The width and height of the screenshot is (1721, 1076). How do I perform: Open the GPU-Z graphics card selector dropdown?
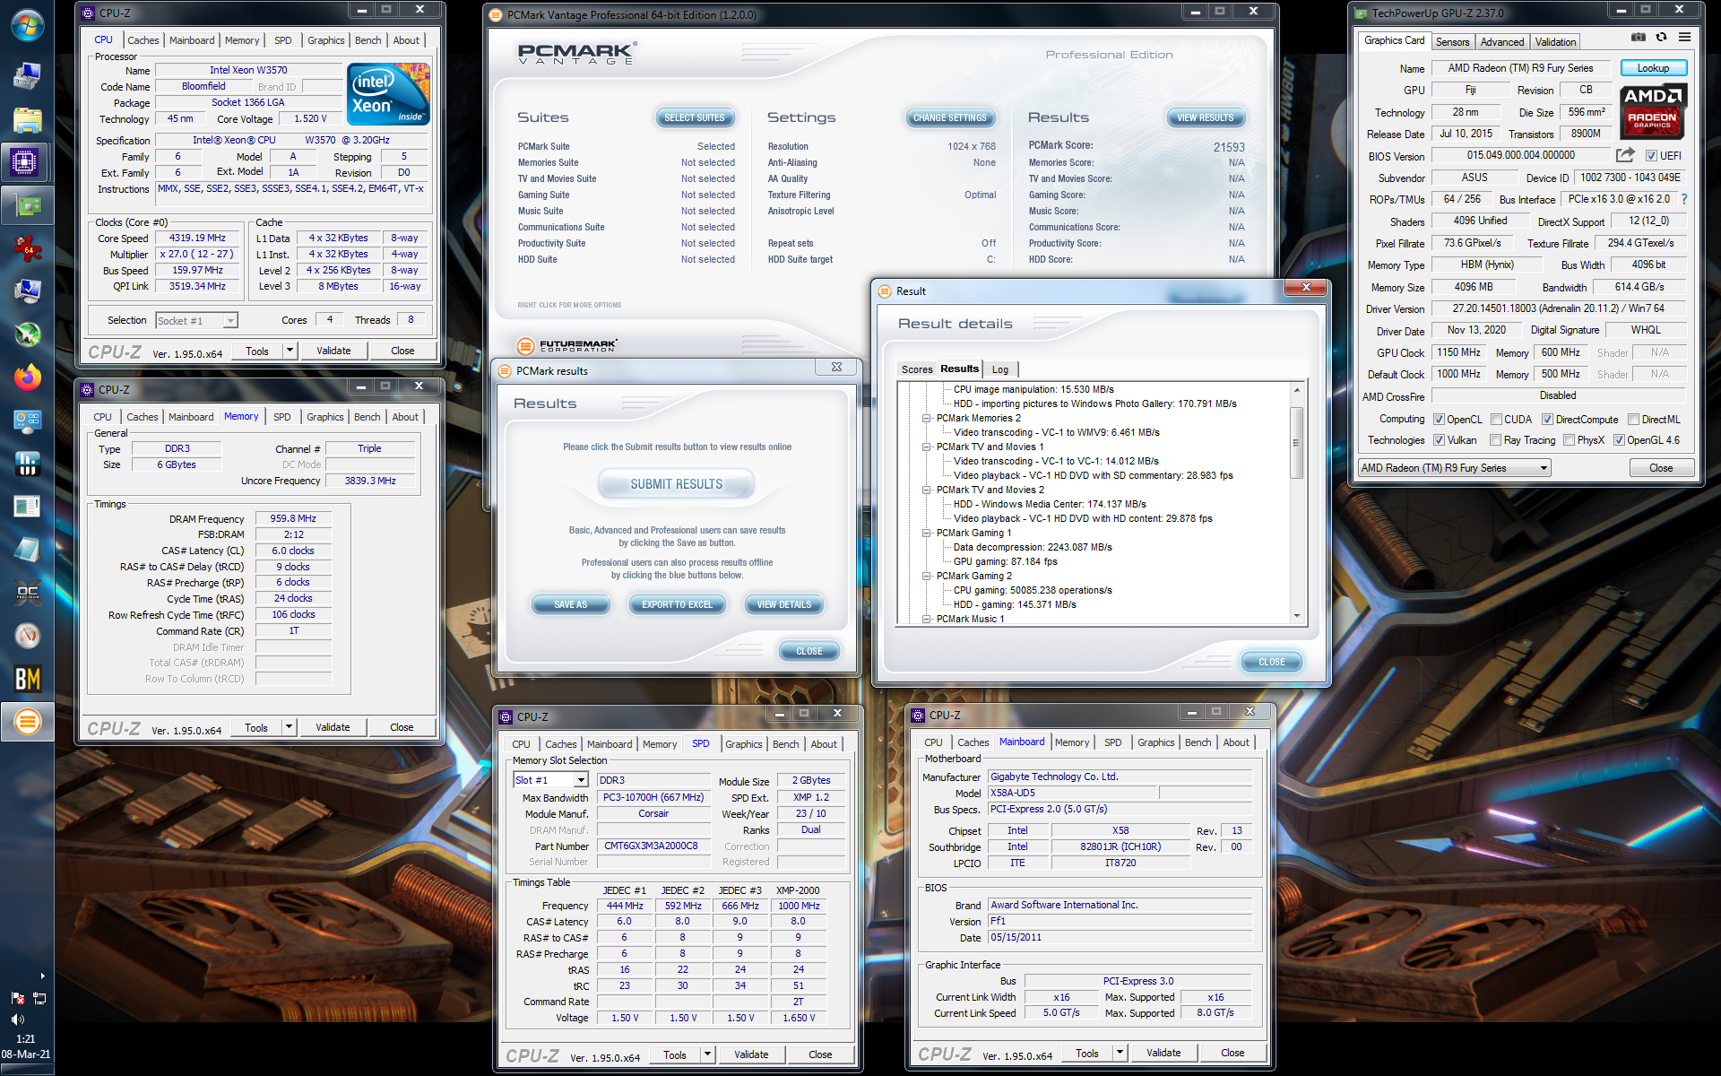[1455, 468]
